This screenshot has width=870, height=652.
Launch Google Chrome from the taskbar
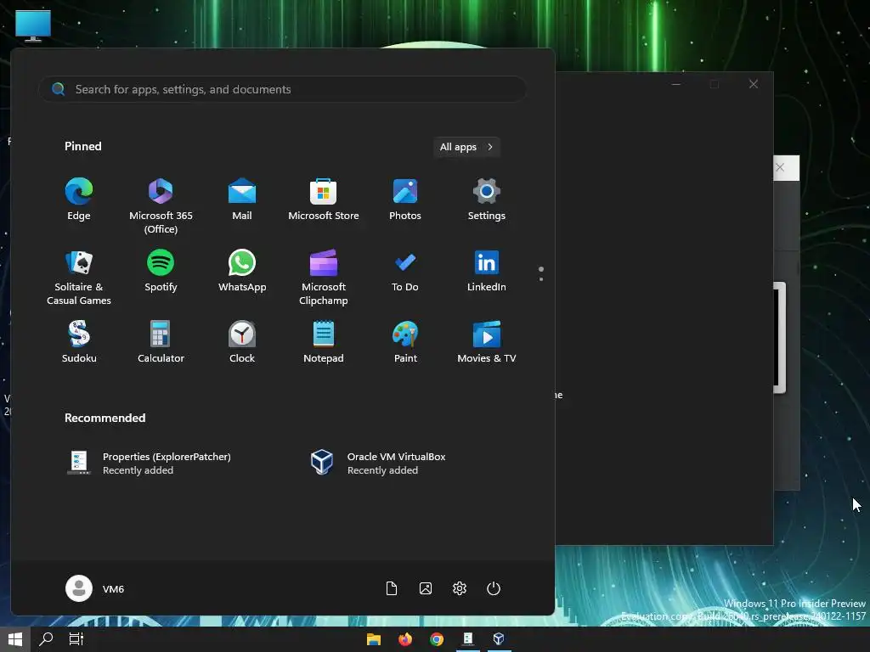click(437, 639)
